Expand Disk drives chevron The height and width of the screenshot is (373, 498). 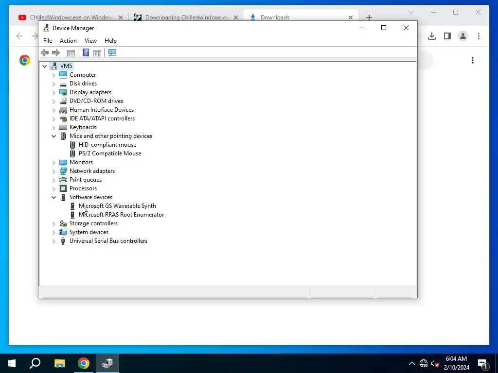click(53, 84)
